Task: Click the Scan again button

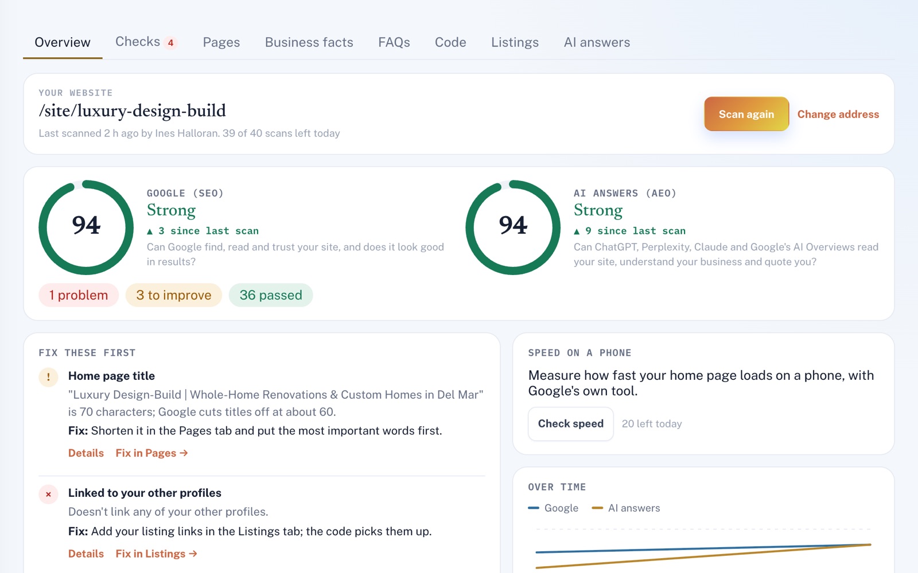Action: tap(746, 114)
